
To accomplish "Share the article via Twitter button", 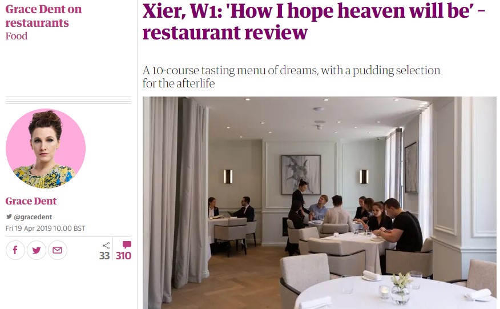I will tap(37, 250).
